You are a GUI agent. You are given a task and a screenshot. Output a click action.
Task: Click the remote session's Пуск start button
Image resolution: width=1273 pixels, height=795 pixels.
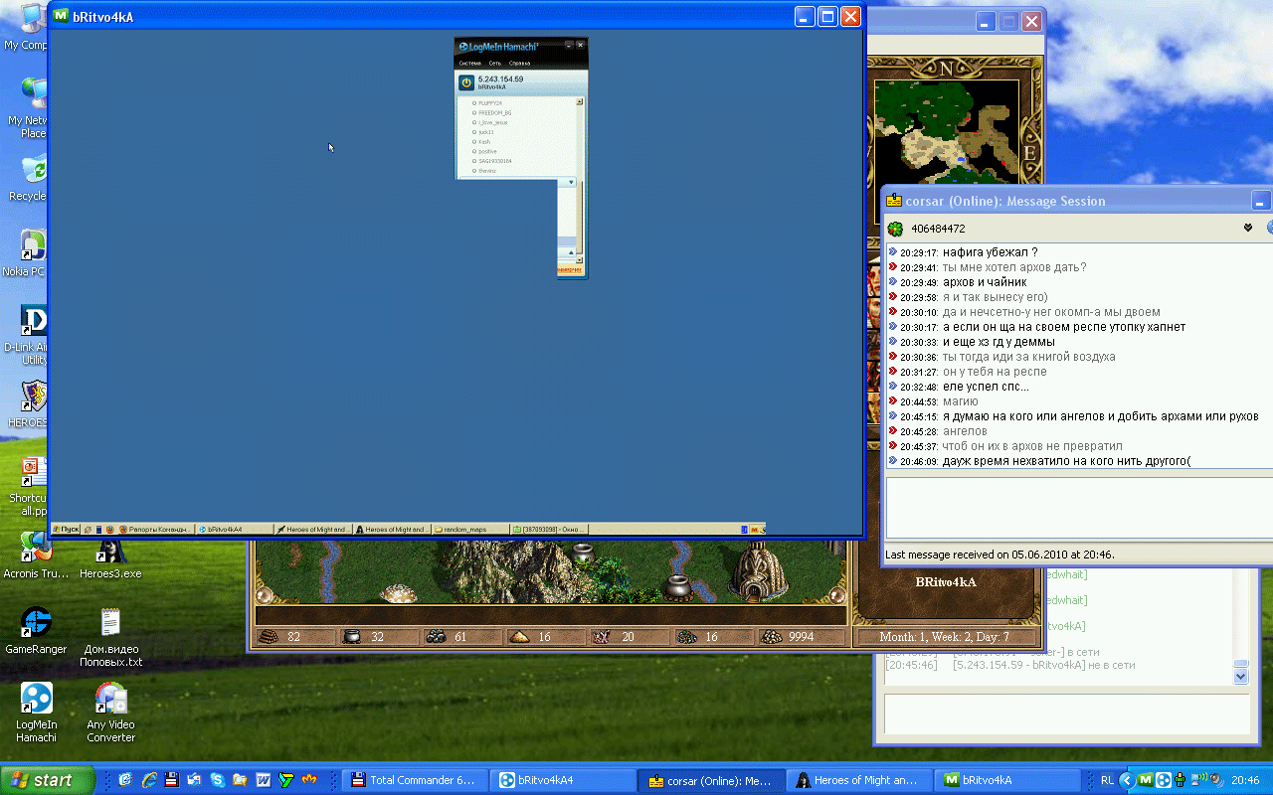tap(66, 530)
